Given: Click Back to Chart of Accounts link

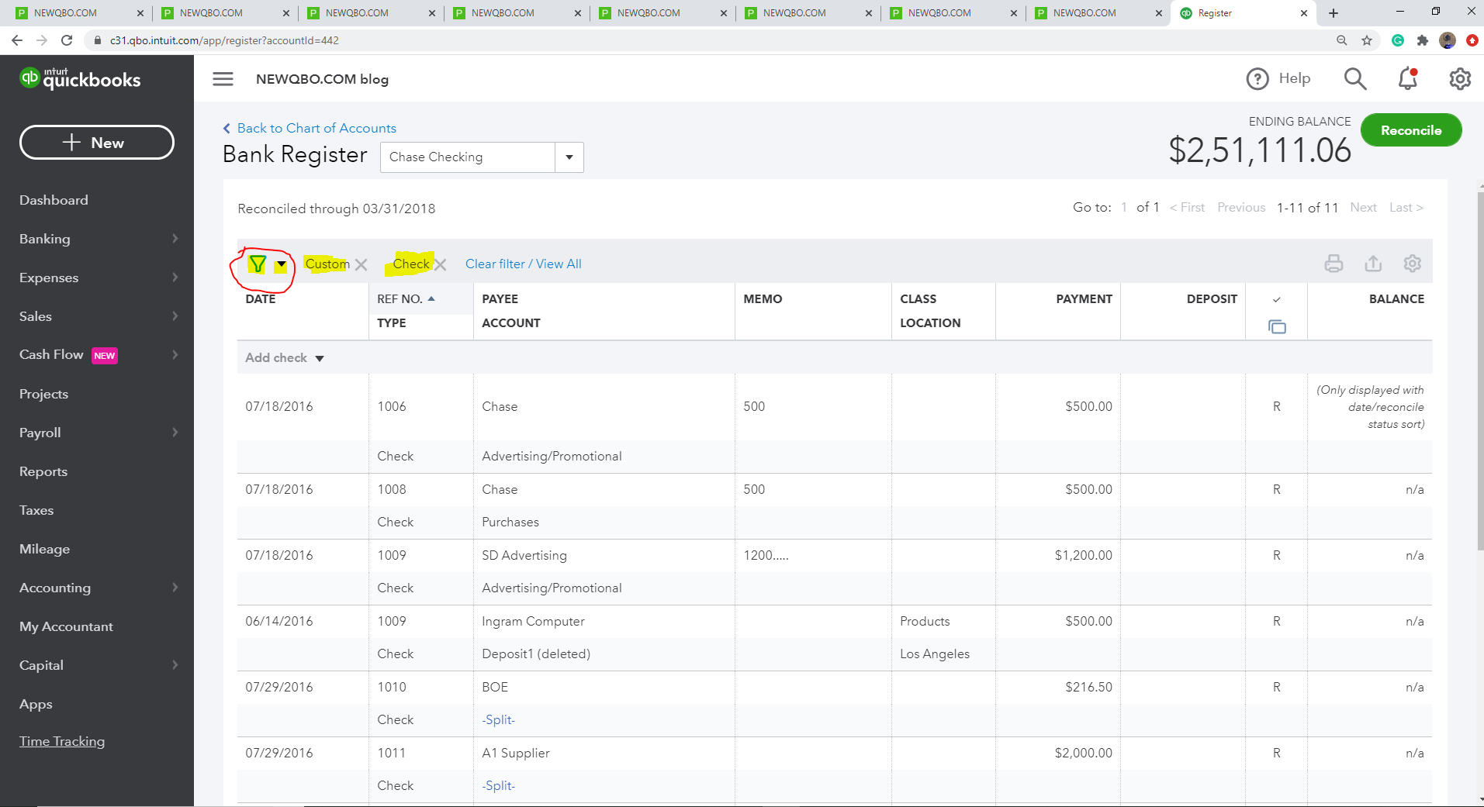Looking at the screenshot, I should [317, 128].
